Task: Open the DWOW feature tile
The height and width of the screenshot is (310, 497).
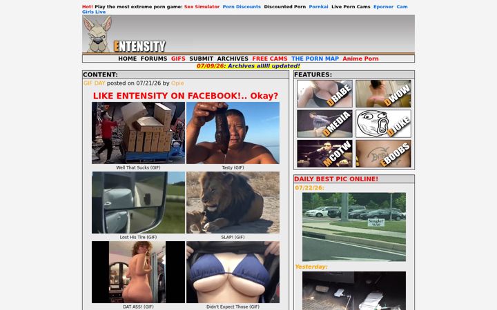Action: [x=383, y=94]
